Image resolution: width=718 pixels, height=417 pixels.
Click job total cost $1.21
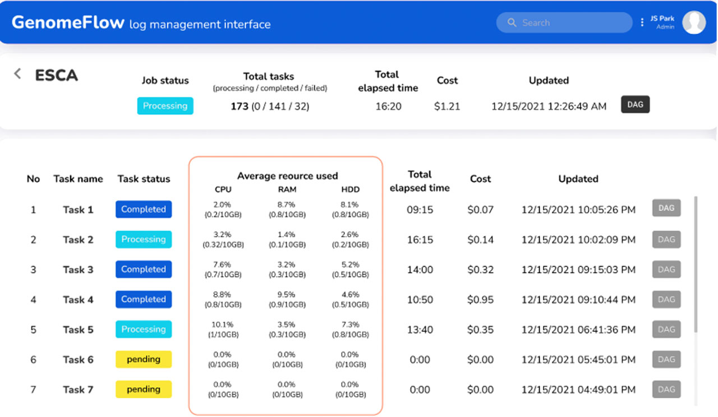coord(447,106)
